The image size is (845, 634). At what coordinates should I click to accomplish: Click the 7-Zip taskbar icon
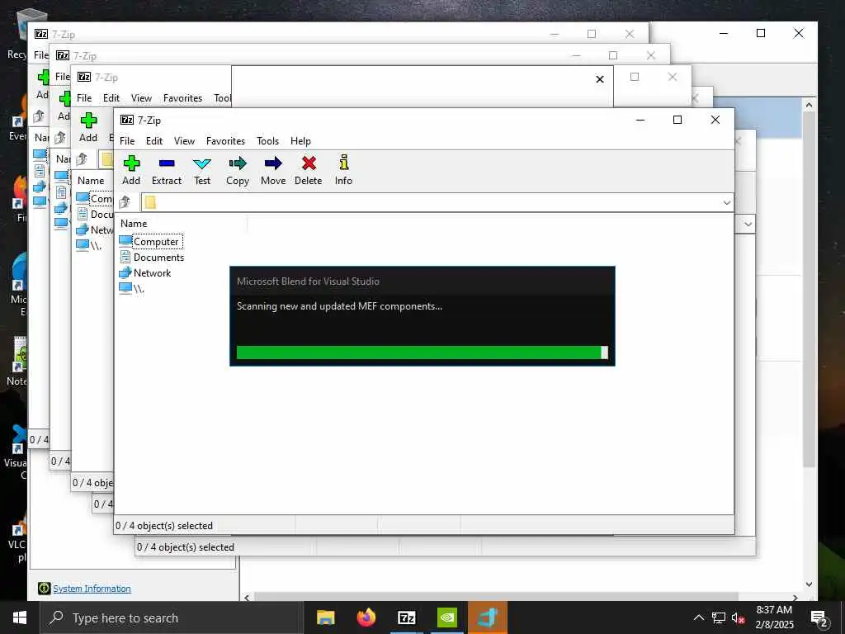point(406,617)
